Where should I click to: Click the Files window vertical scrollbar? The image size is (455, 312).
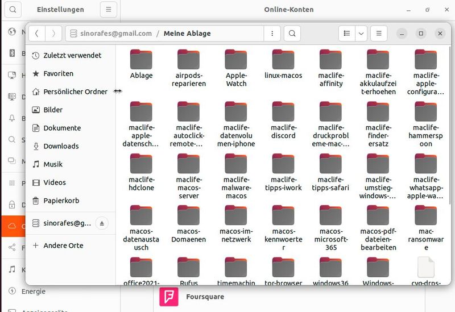pos(449,124)
